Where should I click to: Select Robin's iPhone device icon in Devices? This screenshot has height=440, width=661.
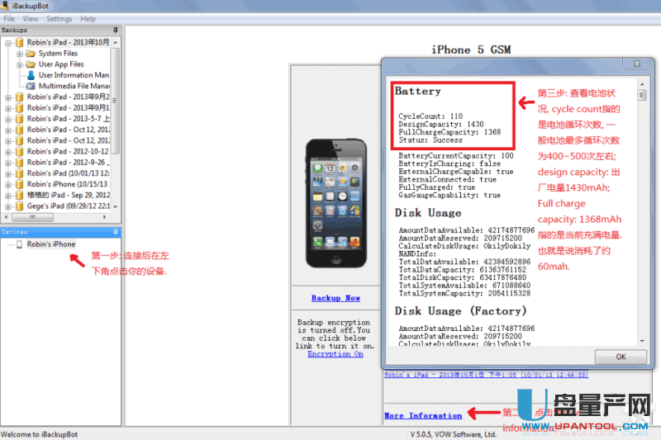coord(20,244)
